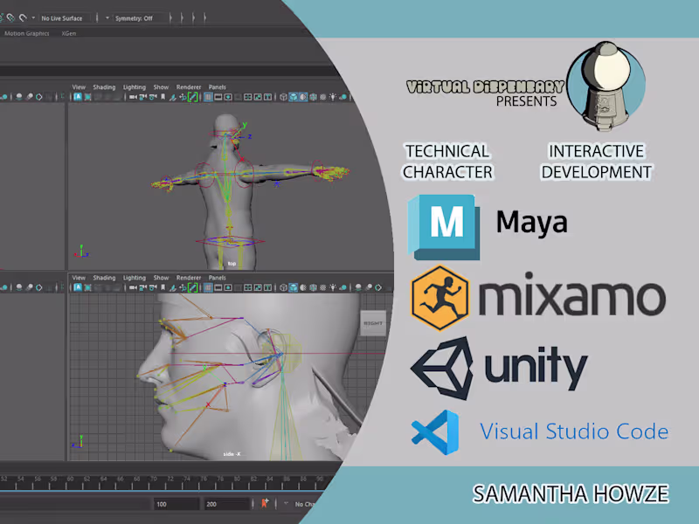Click the RIGHT face of the view cube
This screenshot has width=699, height=524.
click(x=373, y=323)
